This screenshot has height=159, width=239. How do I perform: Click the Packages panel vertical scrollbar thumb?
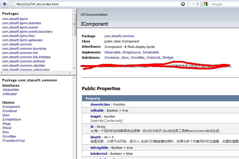click(74, 24)
